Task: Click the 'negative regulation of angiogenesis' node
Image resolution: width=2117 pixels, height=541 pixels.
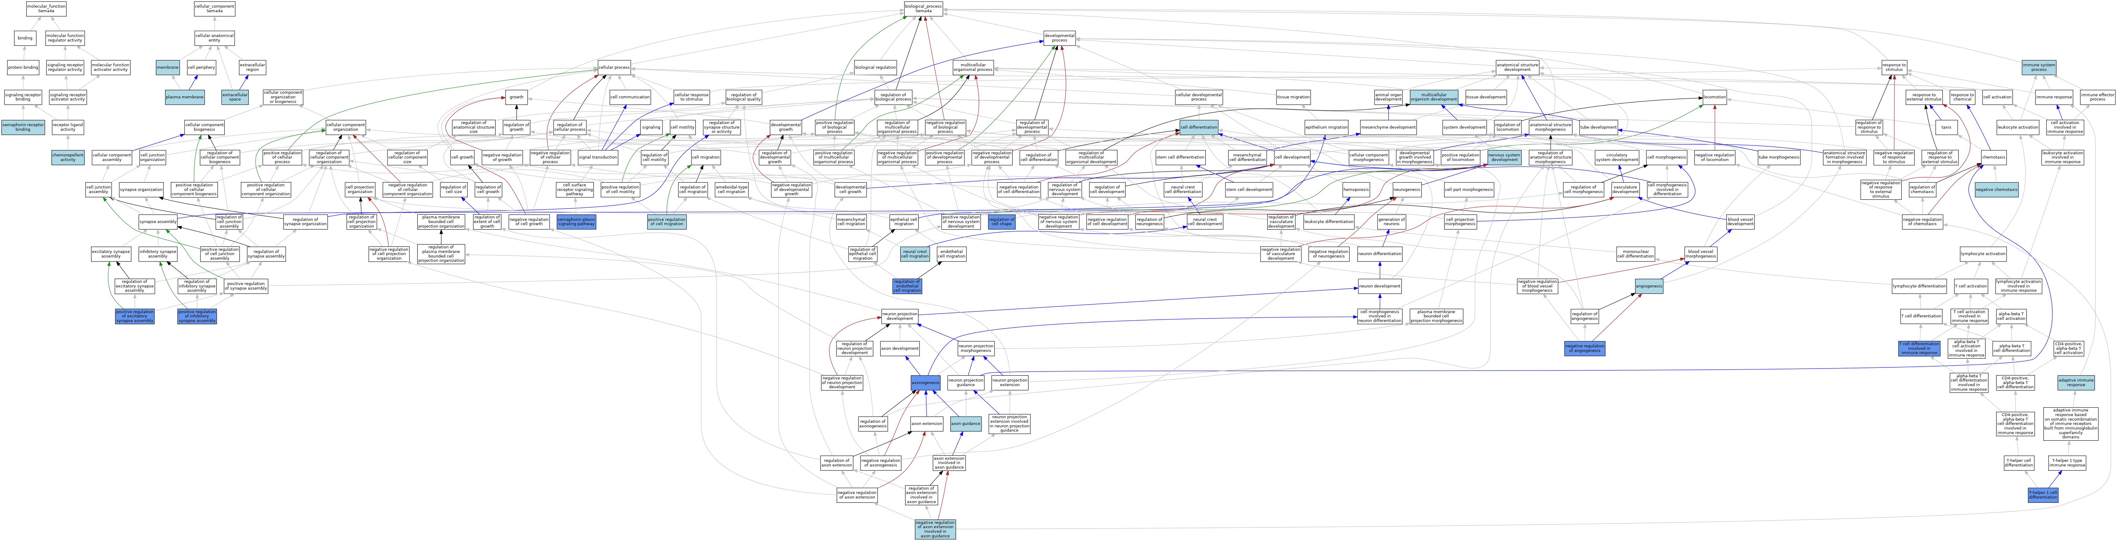Action: (1584, 349)
